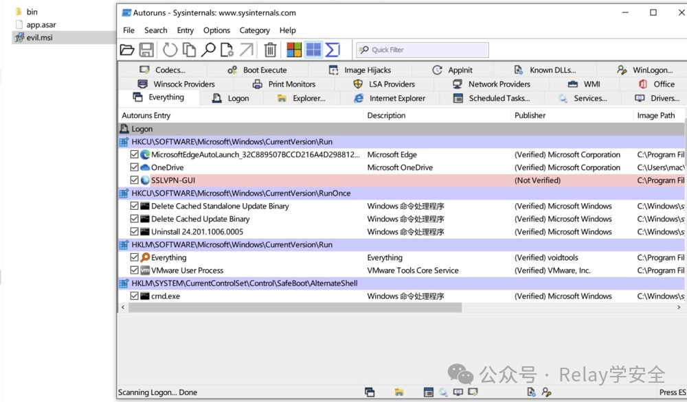Uncheck Delete Cached Standalone Update Binary
Image resolution: width=687 pixels, height=402 pixels.
point(135,206)
